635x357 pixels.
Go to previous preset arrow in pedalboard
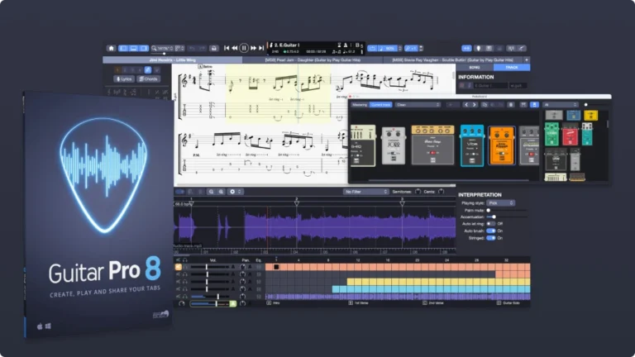[x=466, y=105]
